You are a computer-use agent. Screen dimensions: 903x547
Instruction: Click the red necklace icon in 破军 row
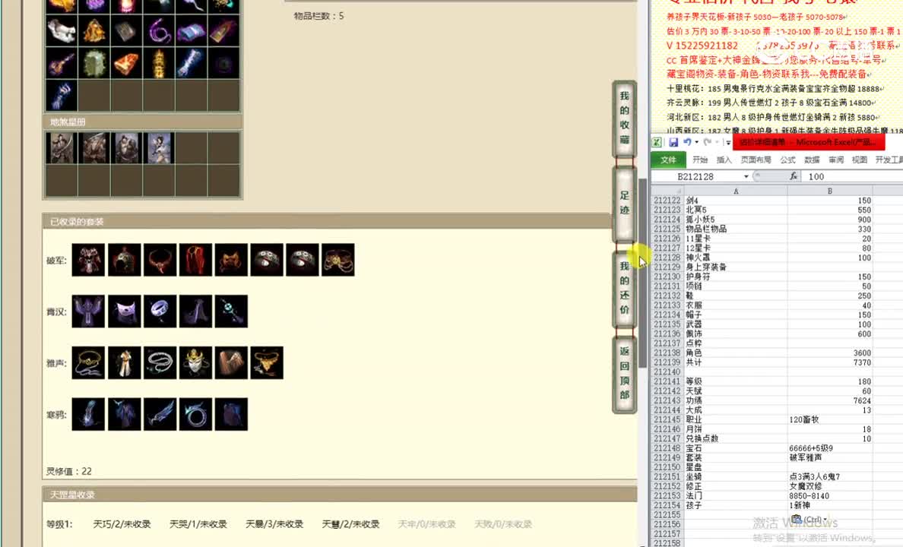[x=160, y=260]
